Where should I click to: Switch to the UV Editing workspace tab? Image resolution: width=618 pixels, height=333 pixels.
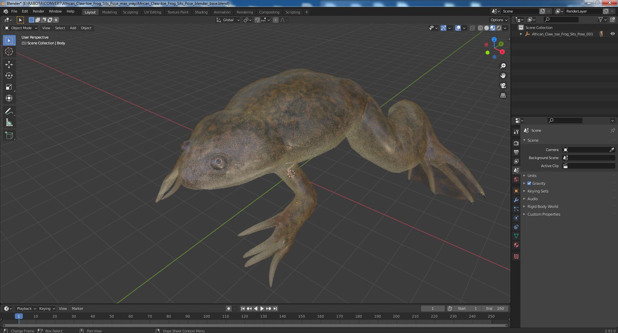tap(153, 12)
